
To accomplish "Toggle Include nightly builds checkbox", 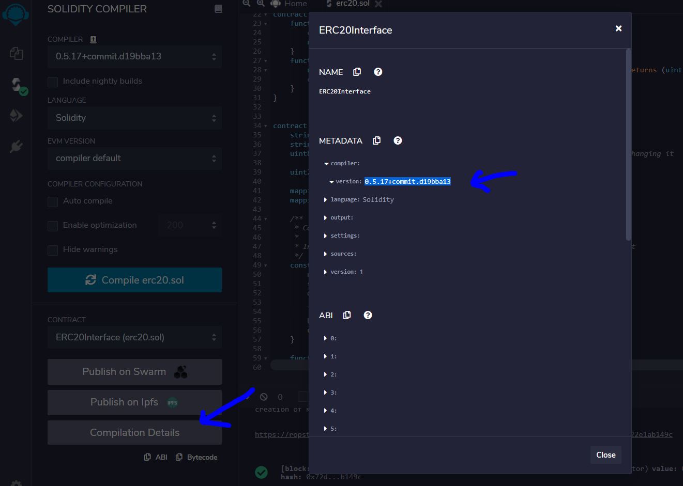I will 53,82.
